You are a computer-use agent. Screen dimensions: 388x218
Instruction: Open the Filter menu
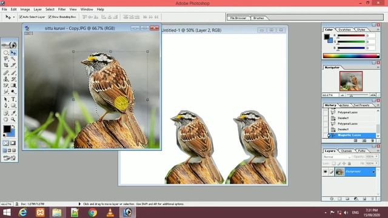(x=62, y=10)
